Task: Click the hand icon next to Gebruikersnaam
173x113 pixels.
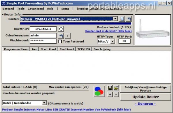Action: pos(61,36)
